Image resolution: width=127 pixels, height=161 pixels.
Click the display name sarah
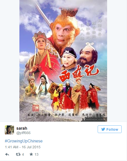[22, 128]
